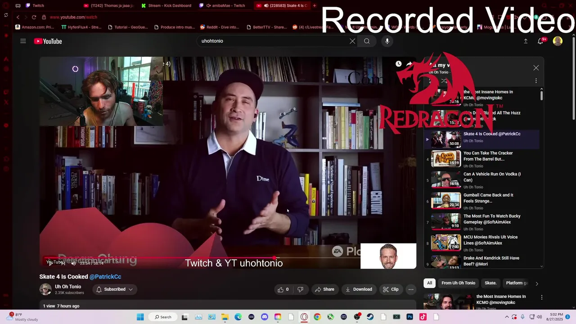Screen dimensions: 576x324
Task: Open YouTube notifications bell
Action: (x=540, y=41)
